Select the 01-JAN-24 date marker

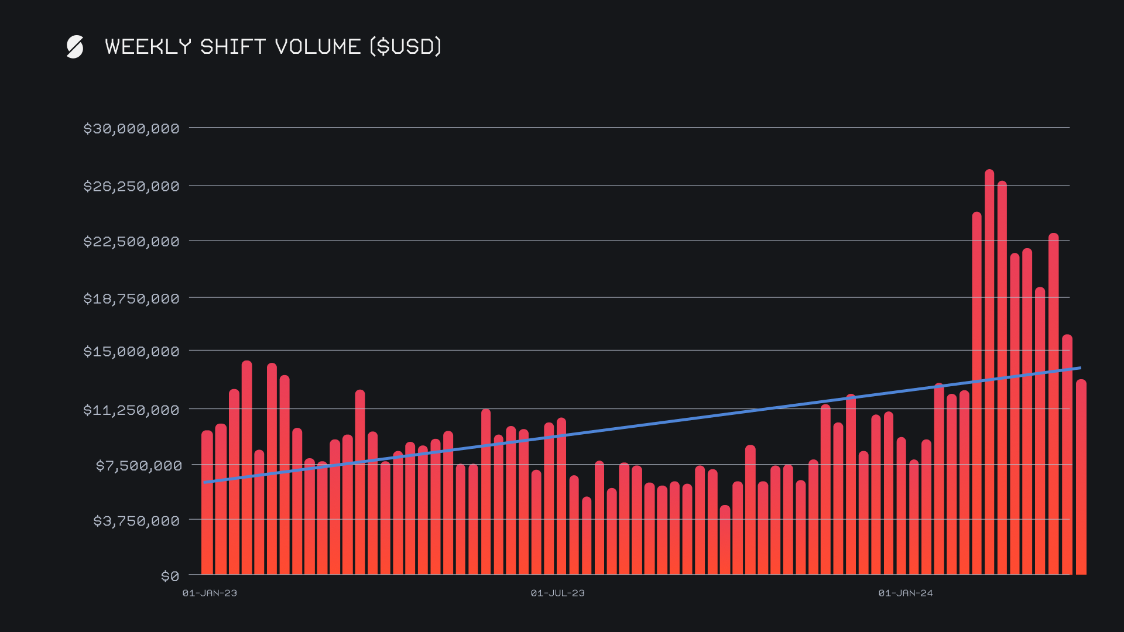point(905,593)
